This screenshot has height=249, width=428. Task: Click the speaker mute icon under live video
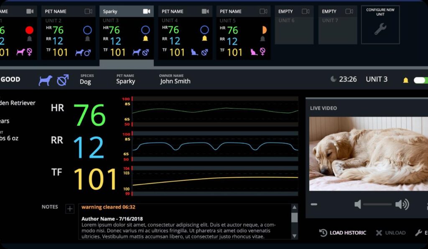(357, 204)
